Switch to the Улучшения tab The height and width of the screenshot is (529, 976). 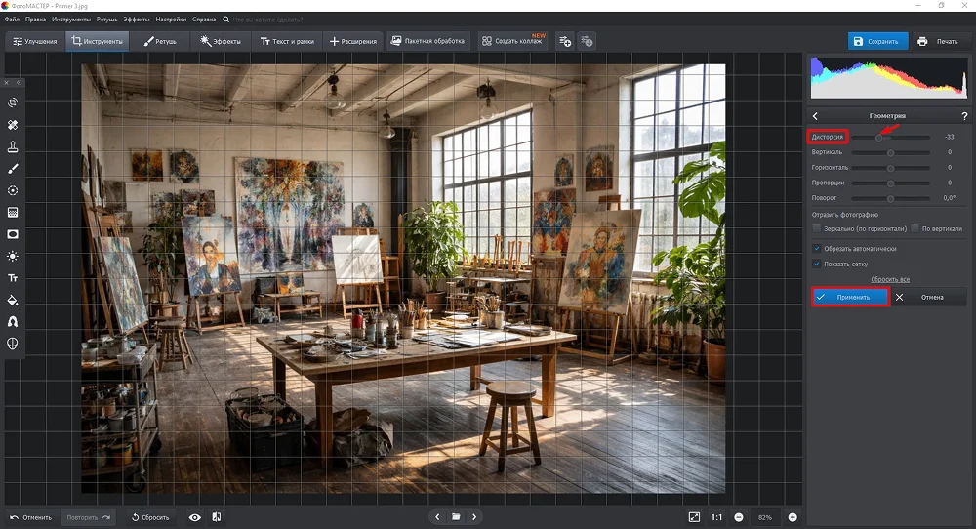click(35, 41)
